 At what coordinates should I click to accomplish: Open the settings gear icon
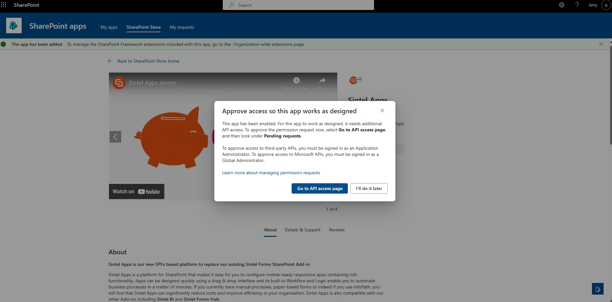(562, 5)
